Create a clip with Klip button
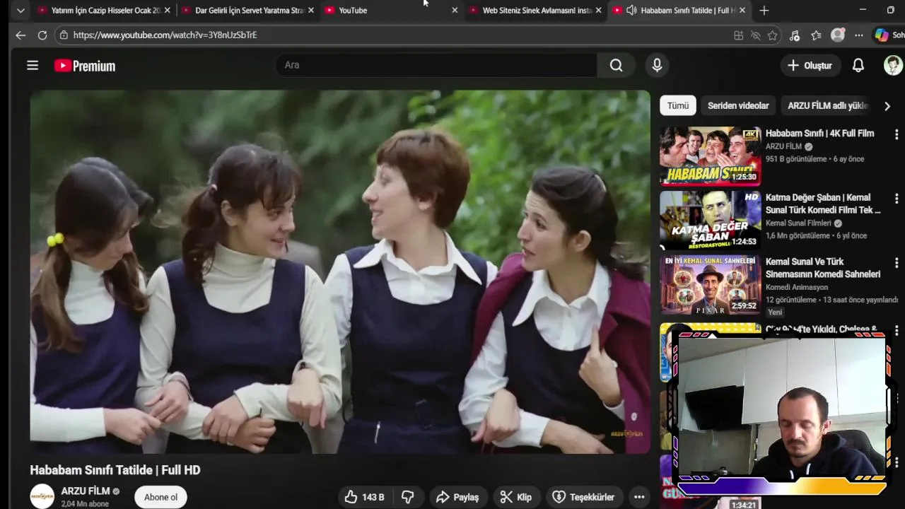Image resolution: width=905 pixels, height=509 pixels. (x=515, y=497)
